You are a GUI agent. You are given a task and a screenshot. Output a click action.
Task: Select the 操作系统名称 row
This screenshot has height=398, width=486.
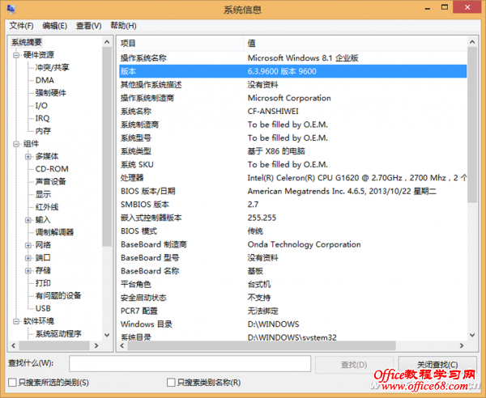[x=293, y=58]
